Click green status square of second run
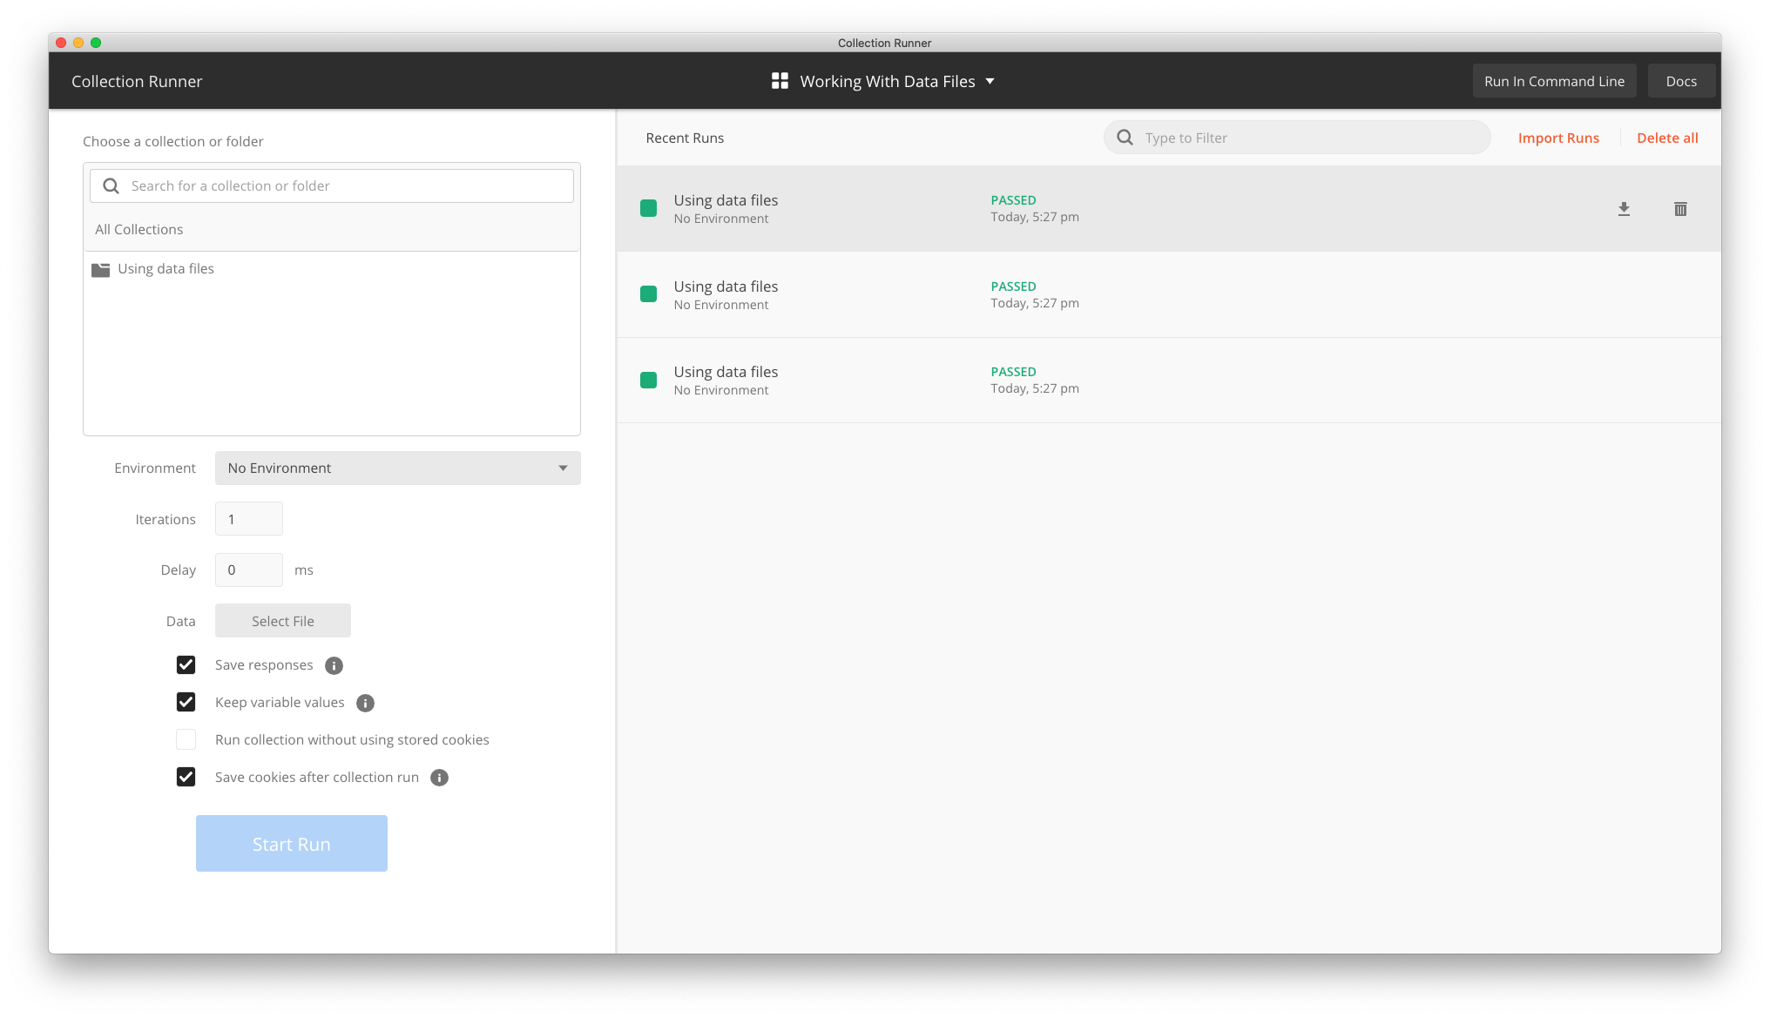The width and height of the screenshot is (1770, 1018). click(648, 294)
